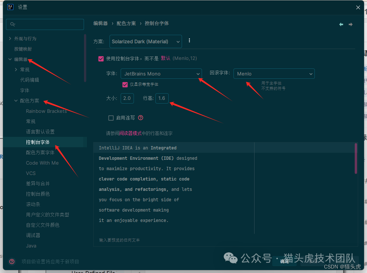This screenshot has width=367, height=273.
Task: Open the JetBrains Mono font dropdown
Action: tap(161, 74)
